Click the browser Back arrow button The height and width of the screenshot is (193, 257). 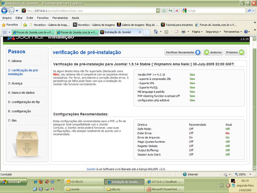click(5, 11)
